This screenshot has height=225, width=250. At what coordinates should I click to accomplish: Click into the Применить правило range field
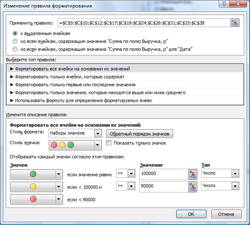[x=144, y=23]
